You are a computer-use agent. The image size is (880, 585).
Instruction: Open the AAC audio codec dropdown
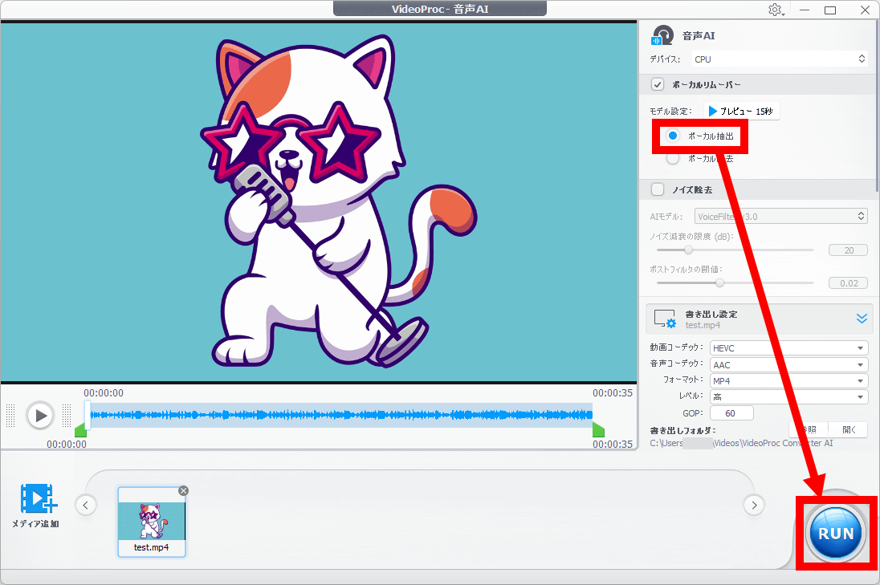(788, 364)
